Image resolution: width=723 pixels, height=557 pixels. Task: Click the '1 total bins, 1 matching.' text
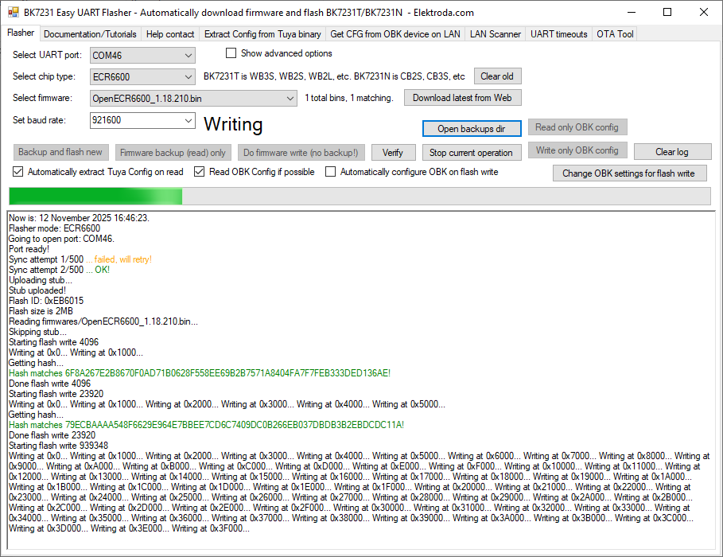[349, 98]
